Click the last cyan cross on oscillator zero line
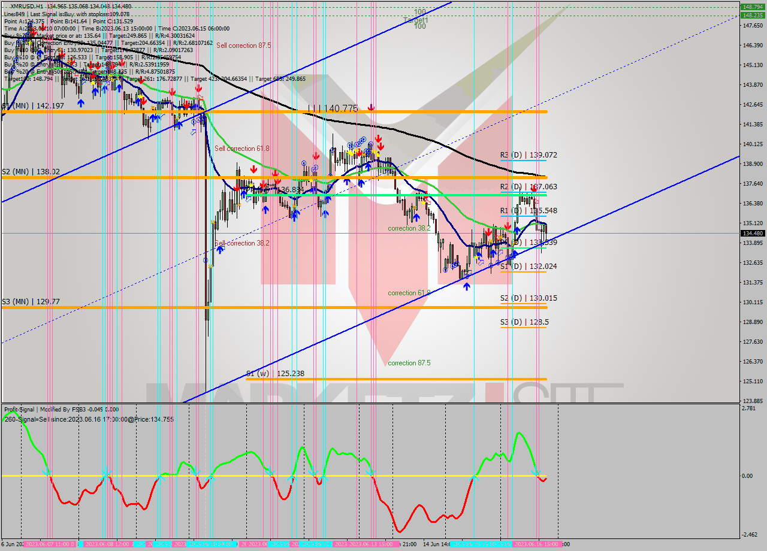767x551 pixels. coord(536,474)
